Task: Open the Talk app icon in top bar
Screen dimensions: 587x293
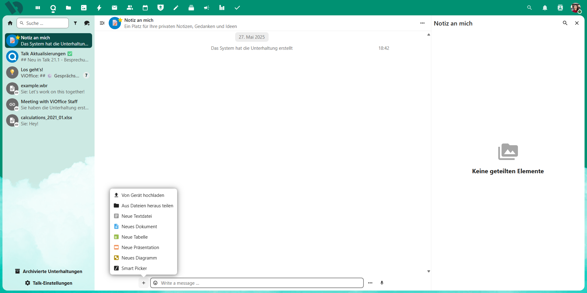Action: 53,8
